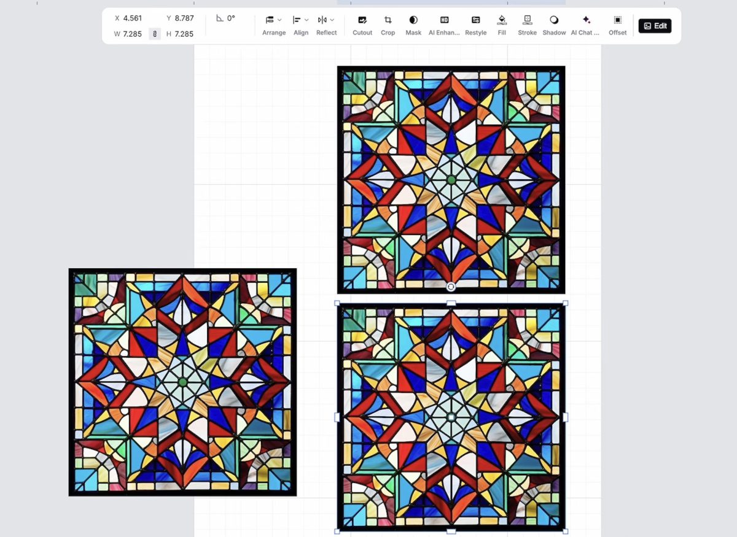Click the top-middle selection handle

click(451, 303)
